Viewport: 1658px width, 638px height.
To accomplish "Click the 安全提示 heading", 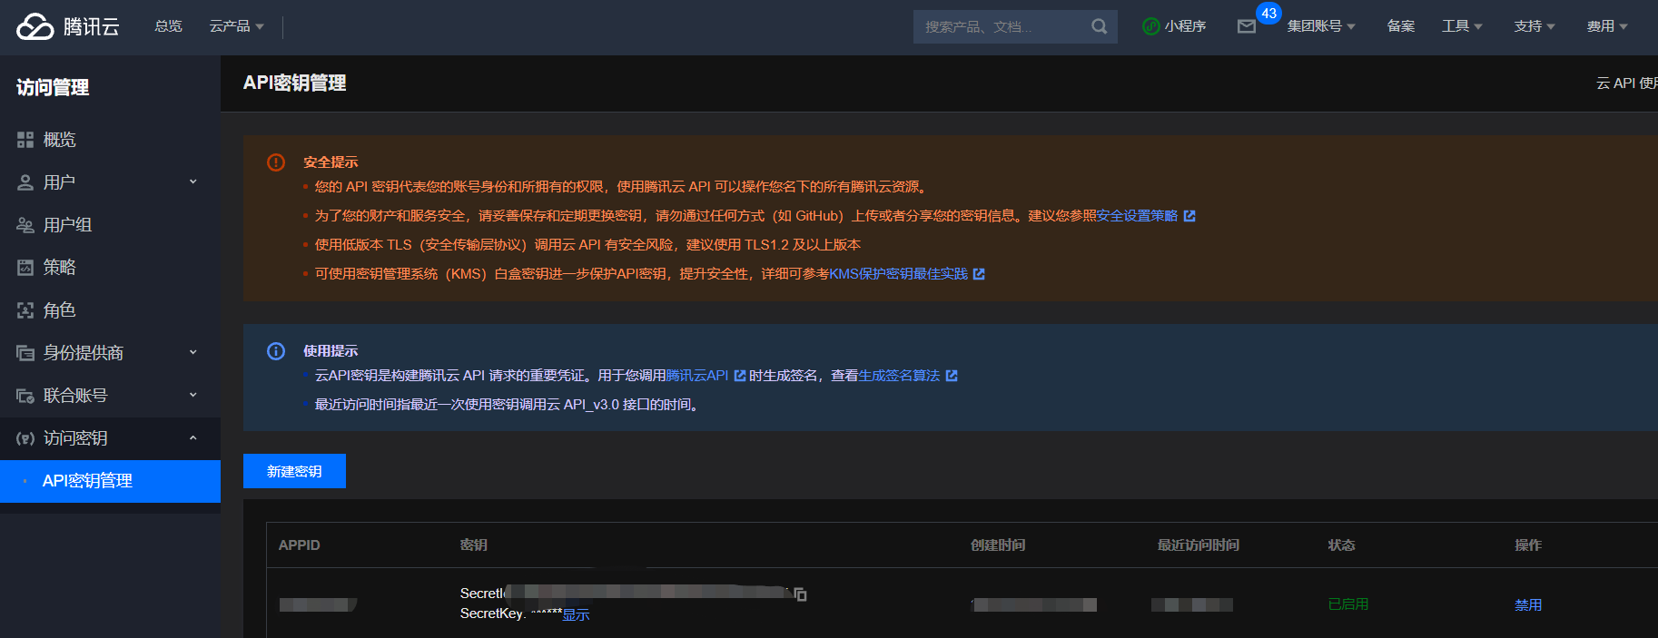I will [x=331, y=162].
